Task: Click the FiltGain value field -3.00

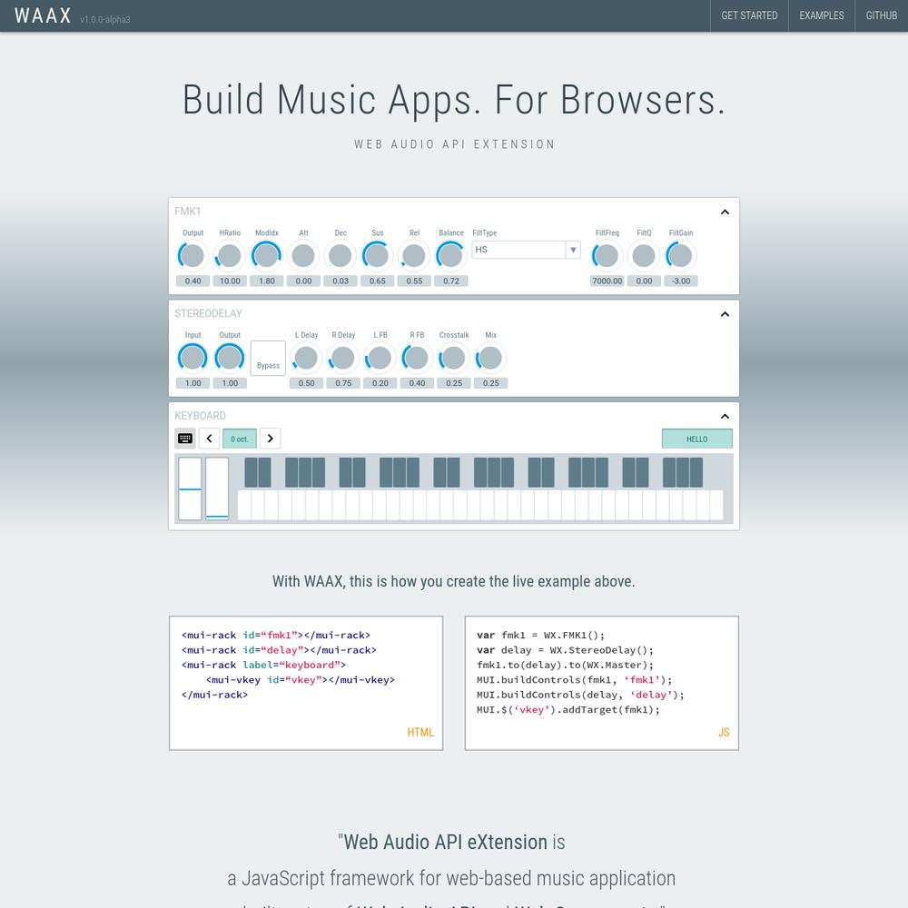Action: point(680,281)
